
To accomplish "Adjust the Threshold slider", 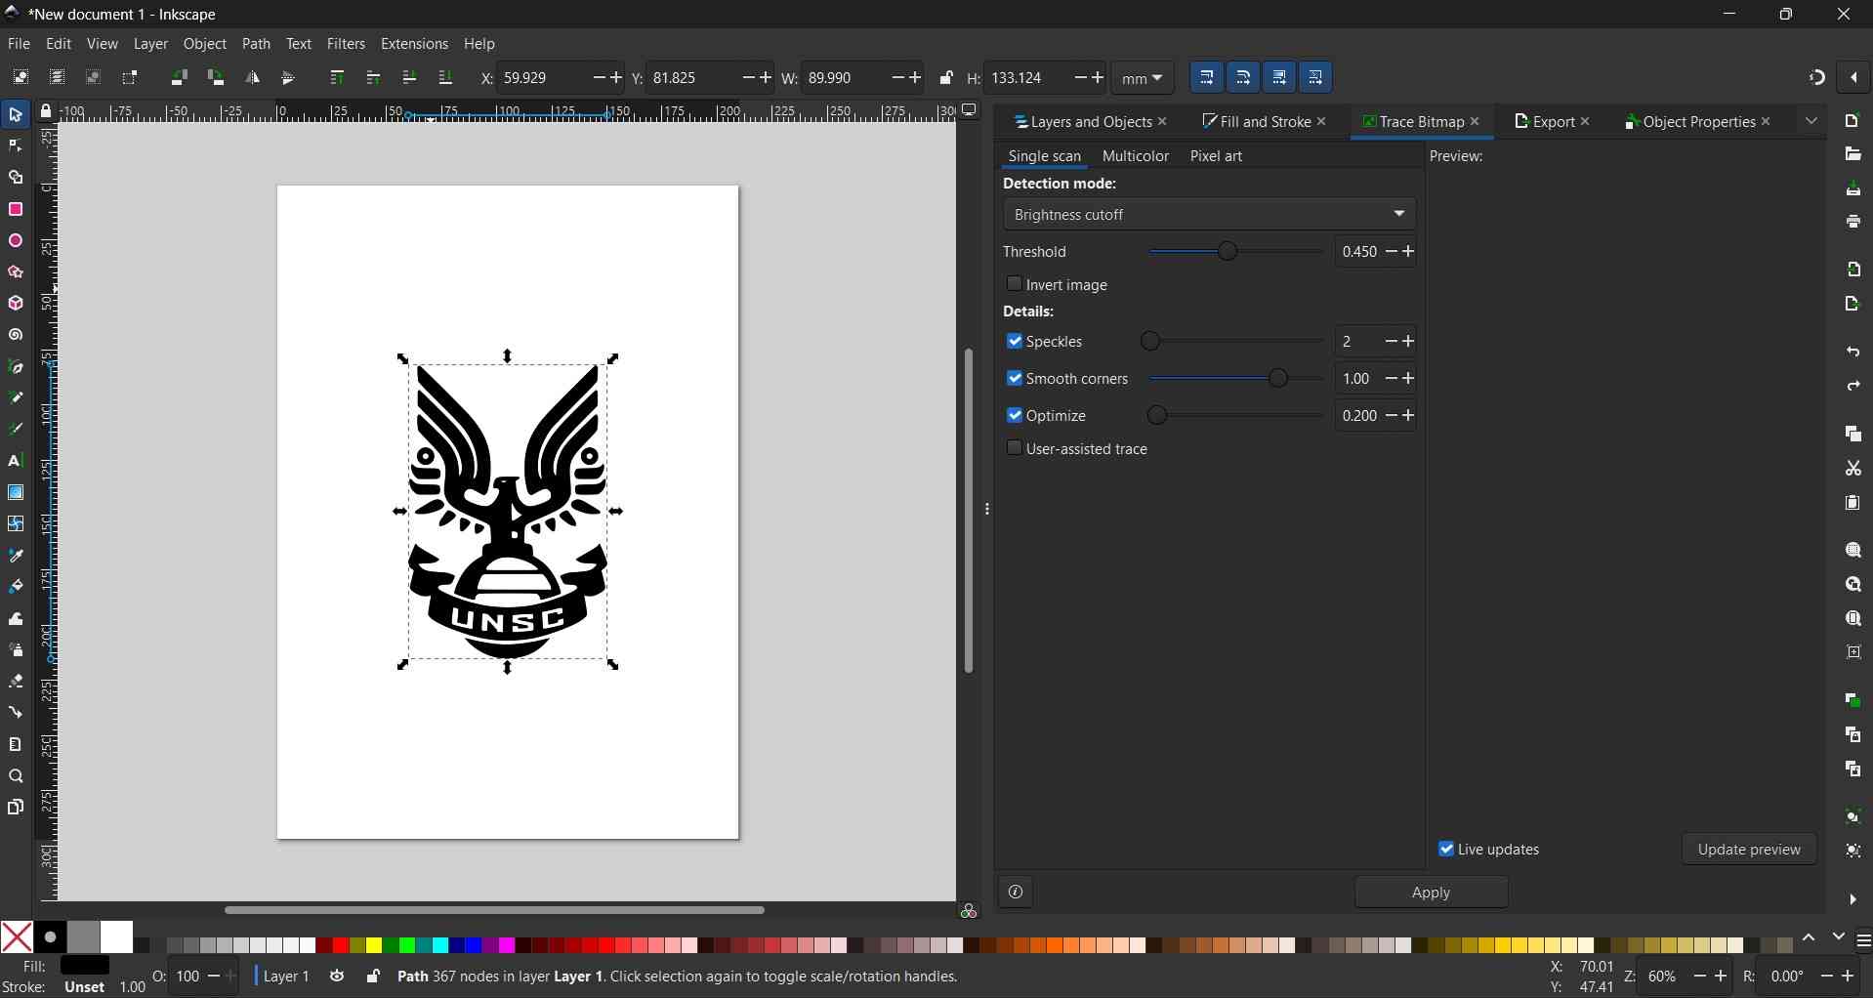I will 1235,252.
